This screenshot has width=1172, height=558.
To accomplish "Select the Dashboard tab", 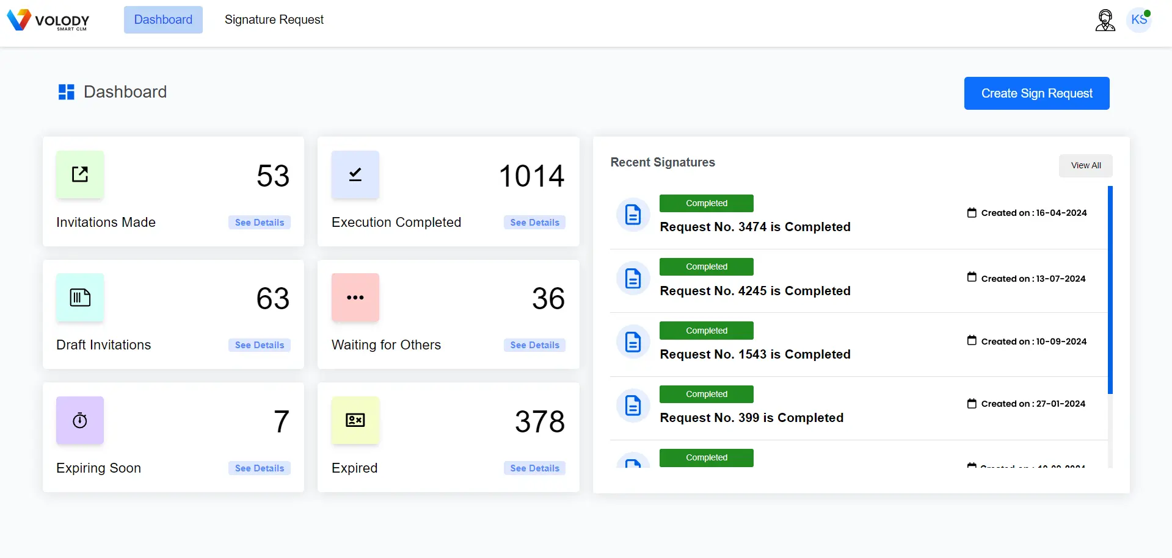I will (x=163, y=20).
